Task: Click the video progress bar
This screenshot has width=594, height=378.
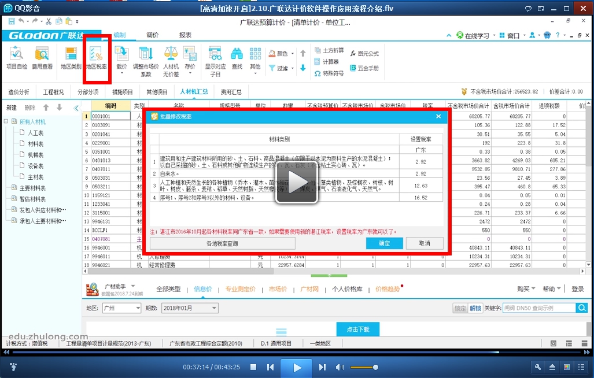Action: [x=297, y=352]
